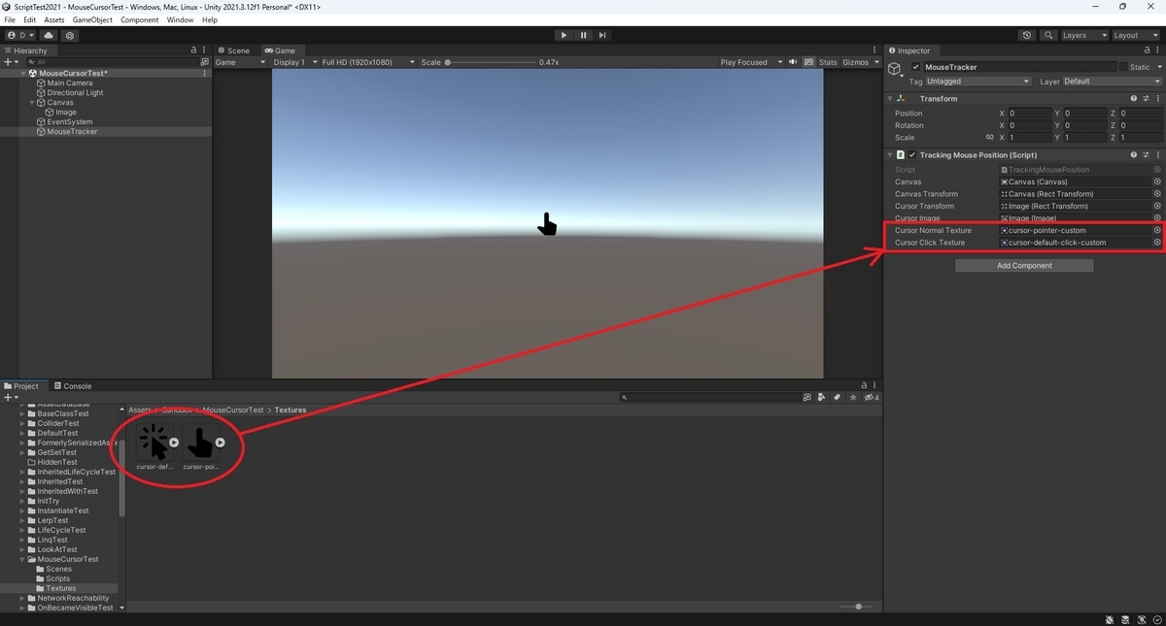
Task: Switch to the Scene tab
Action: pos(236,49)
